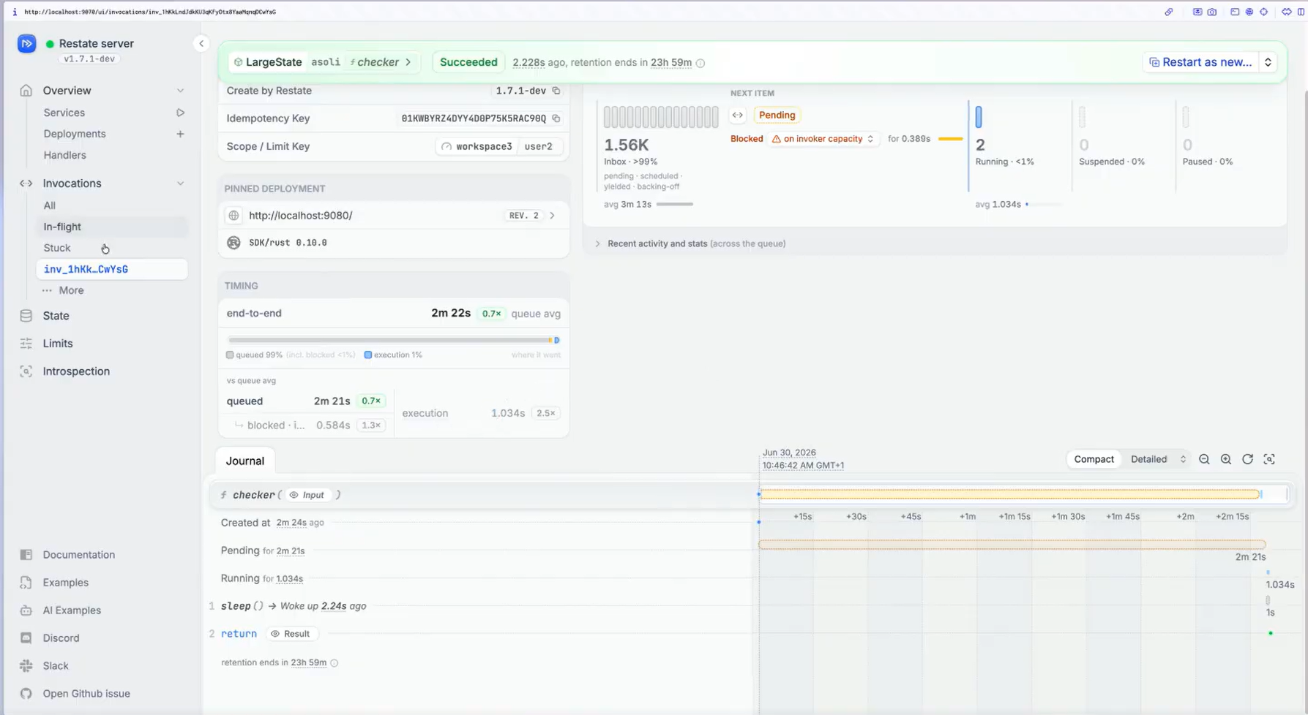Collapse the Invocations section
Screen dimensions: 1308x715
tap(180, 184)
